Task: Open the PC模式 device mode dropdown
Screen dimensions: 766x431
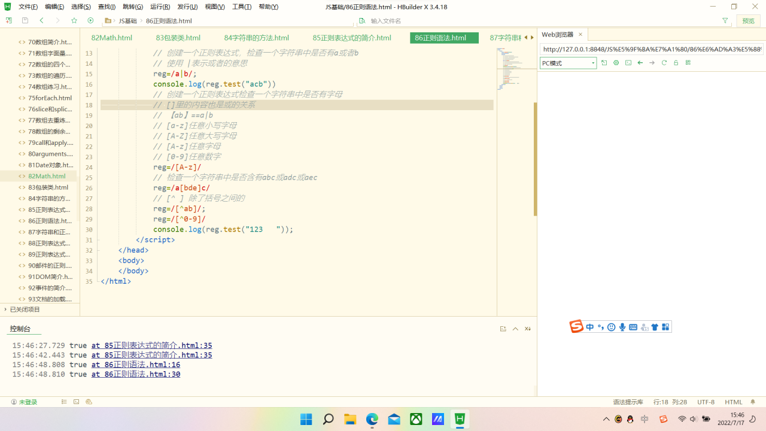Action: pos(568,63)
